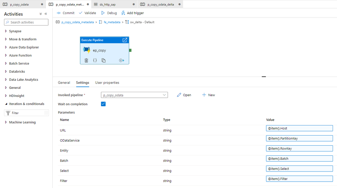Click the properties panel collapse handle

(x=264, y=77)
